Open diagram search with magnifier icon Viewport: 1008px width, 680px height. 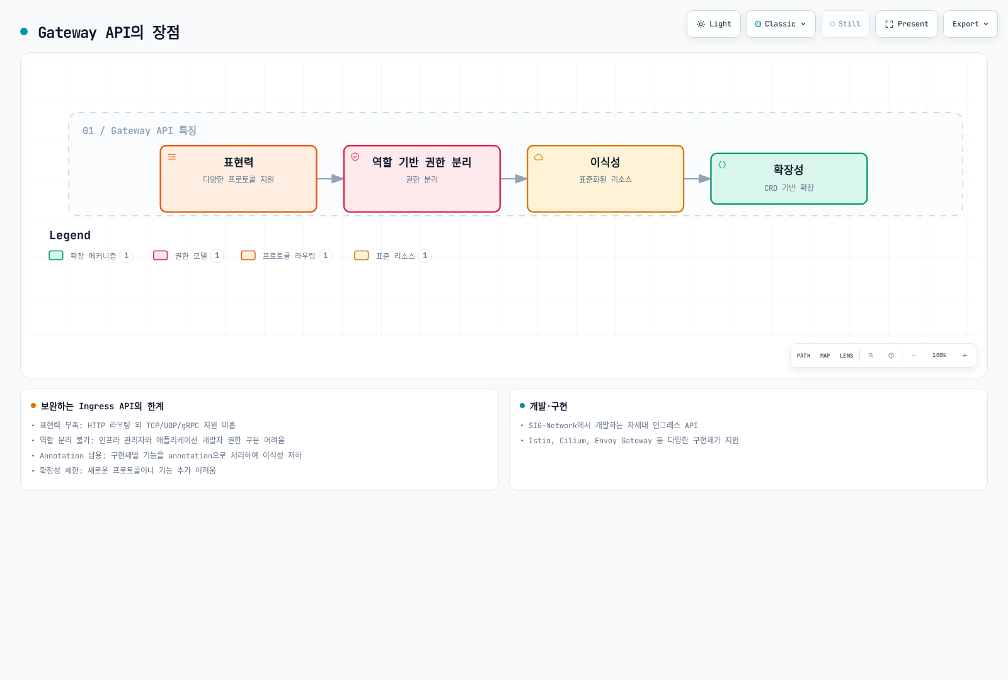tap(871, 356)
